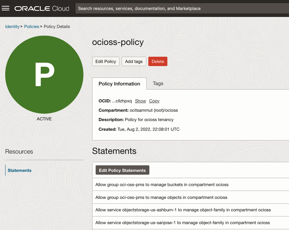289x230 pixels.
Task: Select the manage objects statement row
Action: click(x=160, y=197)
